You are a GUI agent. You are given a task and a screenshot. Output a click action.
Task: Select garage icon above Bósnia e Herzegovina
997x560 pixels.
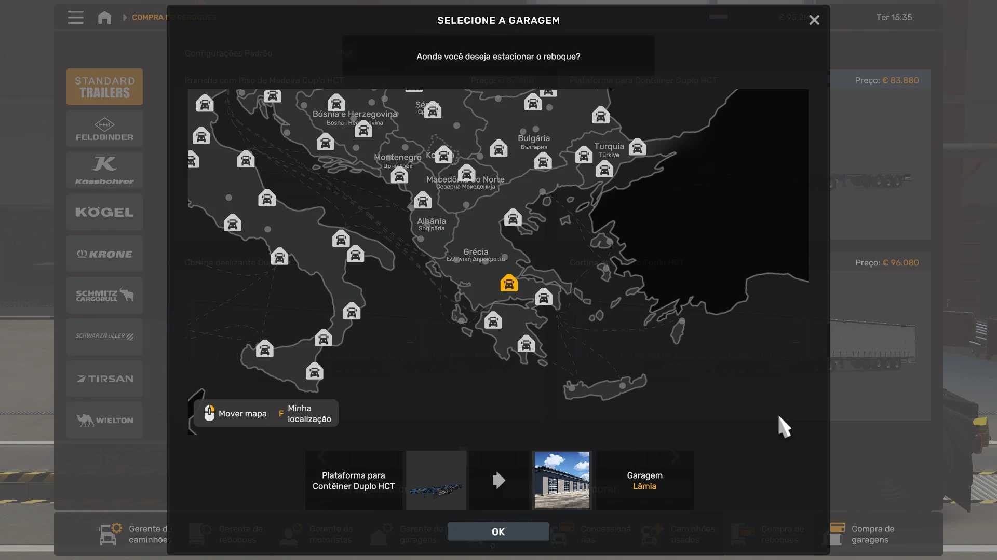click(x=336, y=102)
